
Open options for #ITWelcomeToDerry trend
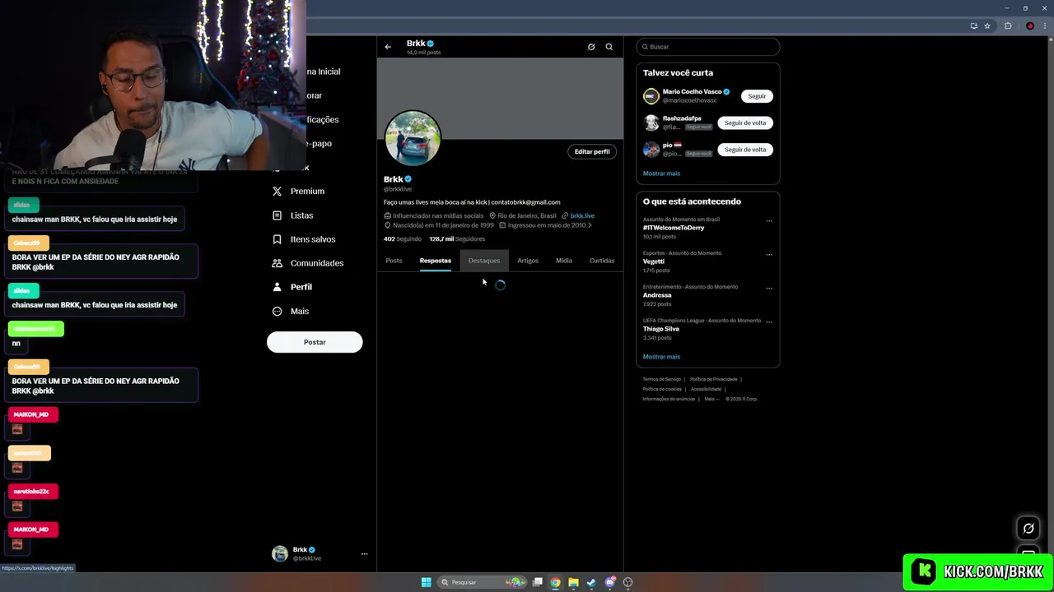[x=769, y=221]
